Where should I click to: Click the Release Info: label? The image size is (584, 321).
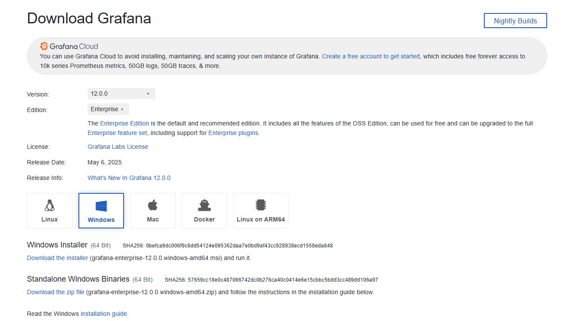point(45,178)
